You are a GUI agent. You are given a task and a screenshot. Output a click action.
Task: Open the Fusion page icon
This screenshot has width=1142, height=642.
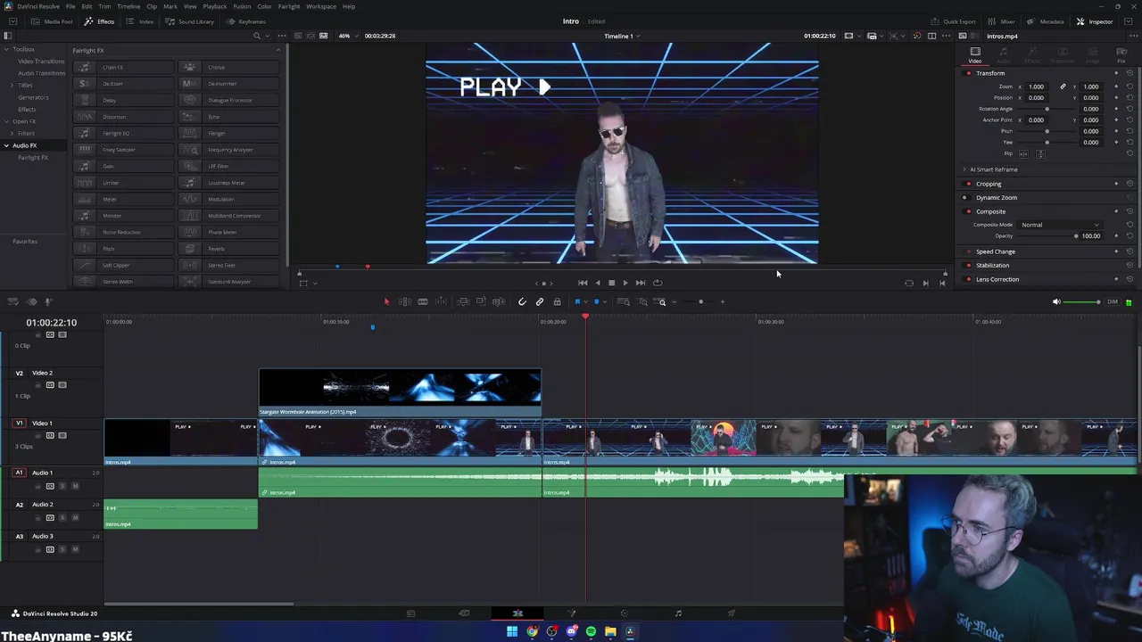point(571,613)
